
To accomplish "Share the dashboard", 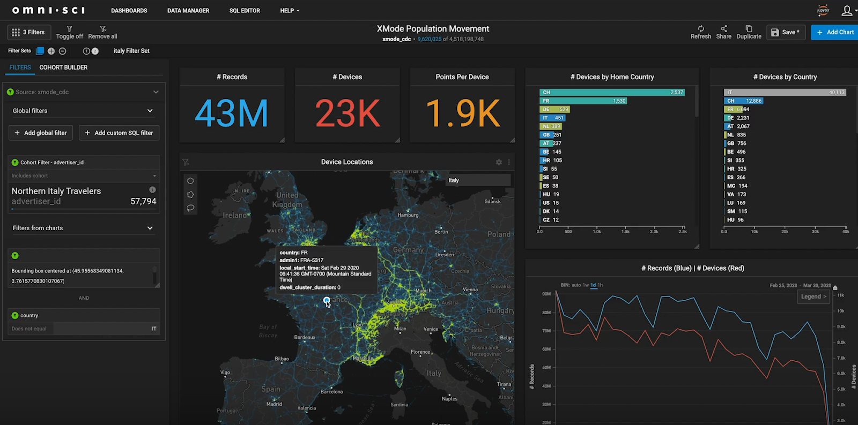I will click(x=723, y=32).
